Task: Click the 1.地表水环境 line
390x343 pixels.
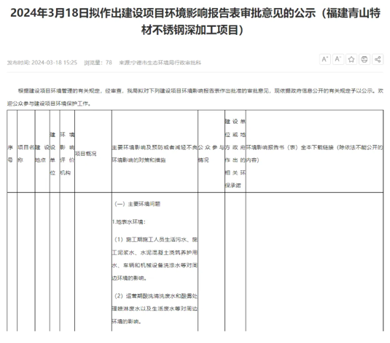Action: click(x=128, y=221)
